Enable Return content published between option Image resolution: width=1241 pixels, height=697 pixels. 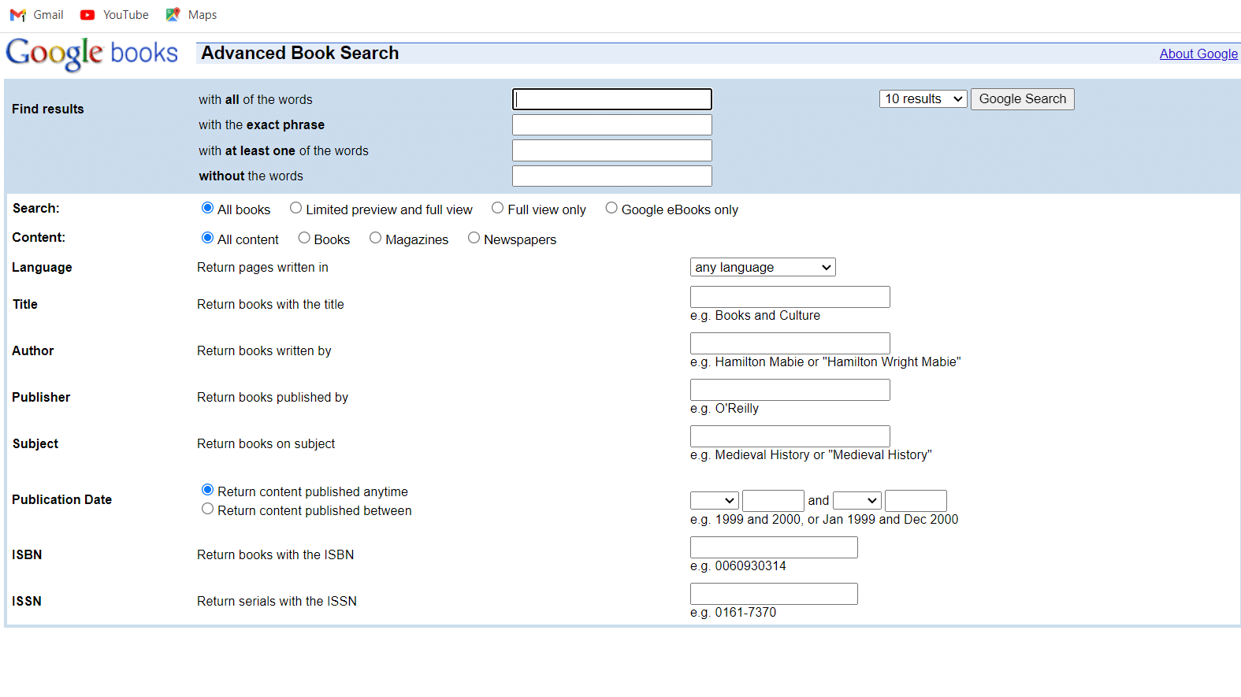click(207, 509)
